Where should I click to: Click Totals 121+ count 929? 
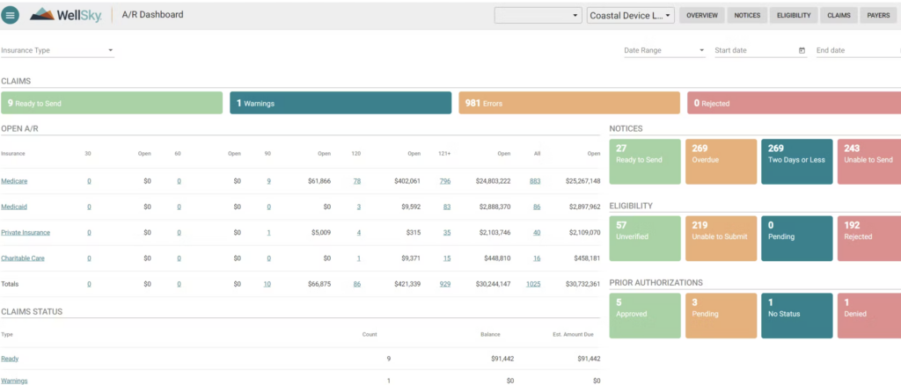[x=444, y=284]
